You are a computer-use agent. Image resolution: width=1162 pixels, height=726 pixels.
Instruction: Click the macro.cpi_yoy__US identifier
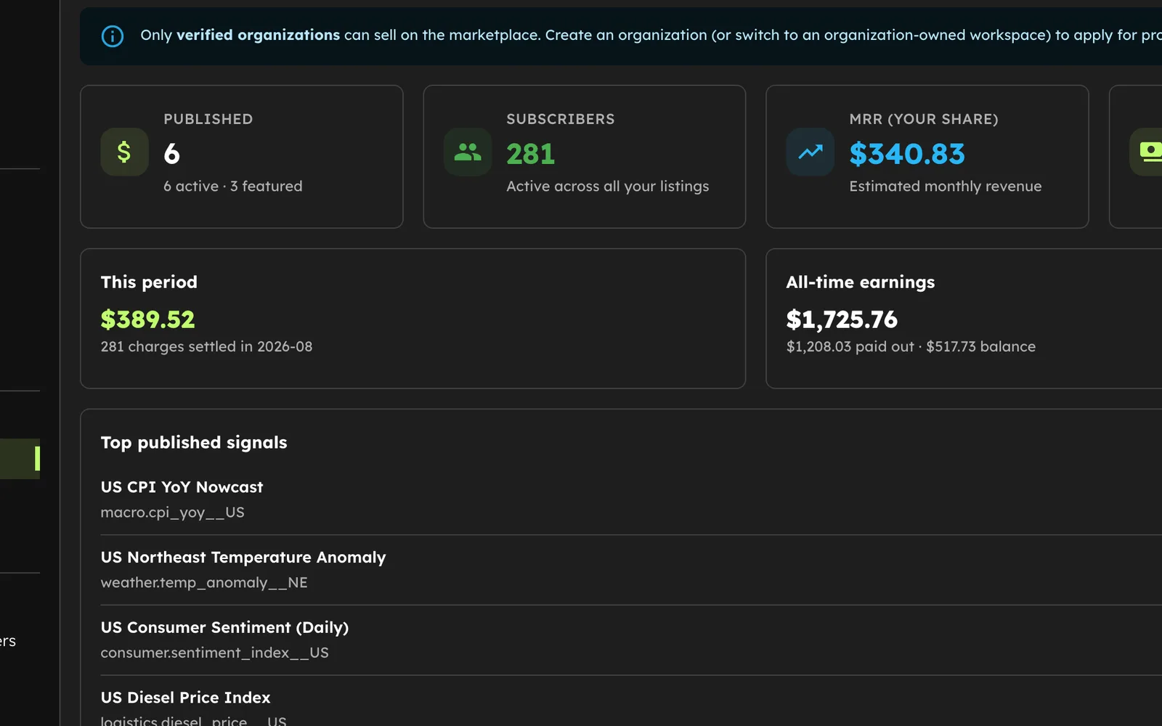pyautogui.click(x=172, y=513)
